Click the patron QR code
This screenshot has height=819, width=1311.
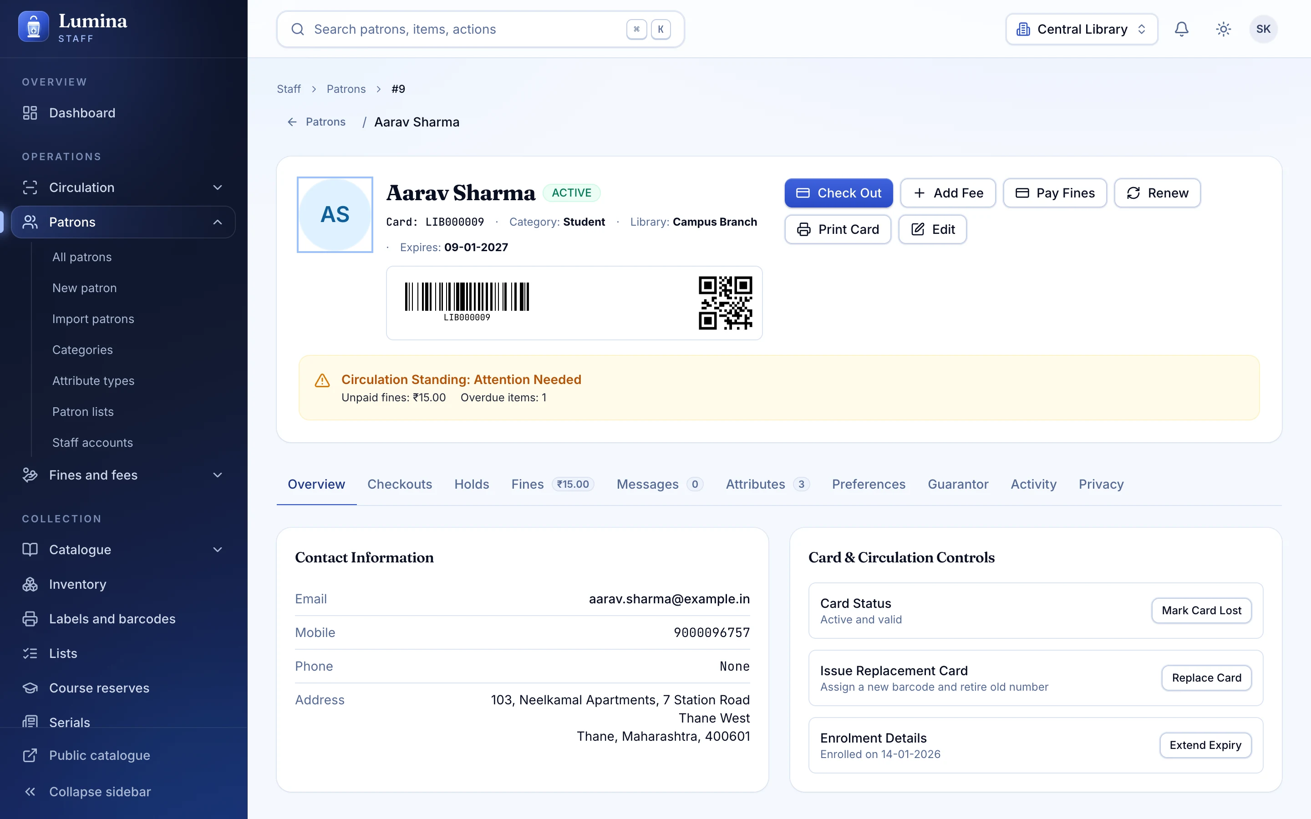click(x=726, y=303)
